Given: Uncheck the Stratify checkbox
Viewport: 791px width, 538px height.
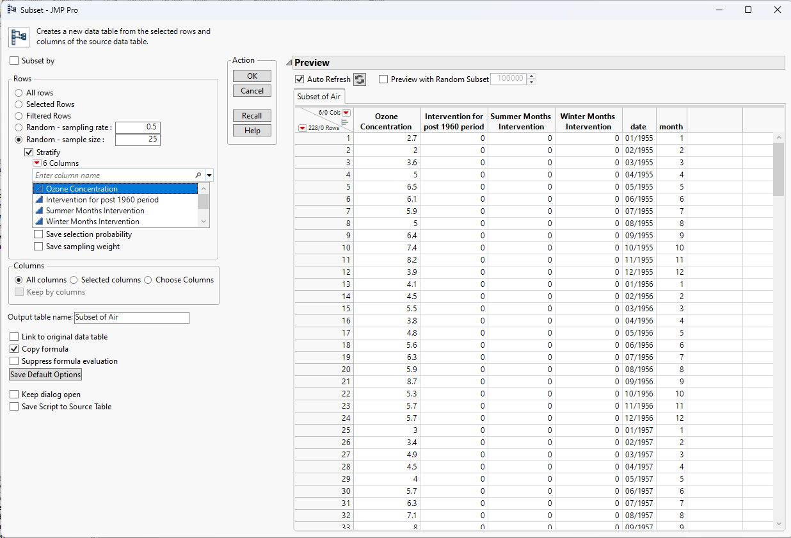Looking at the screenshot, I should tap(29, 152).
